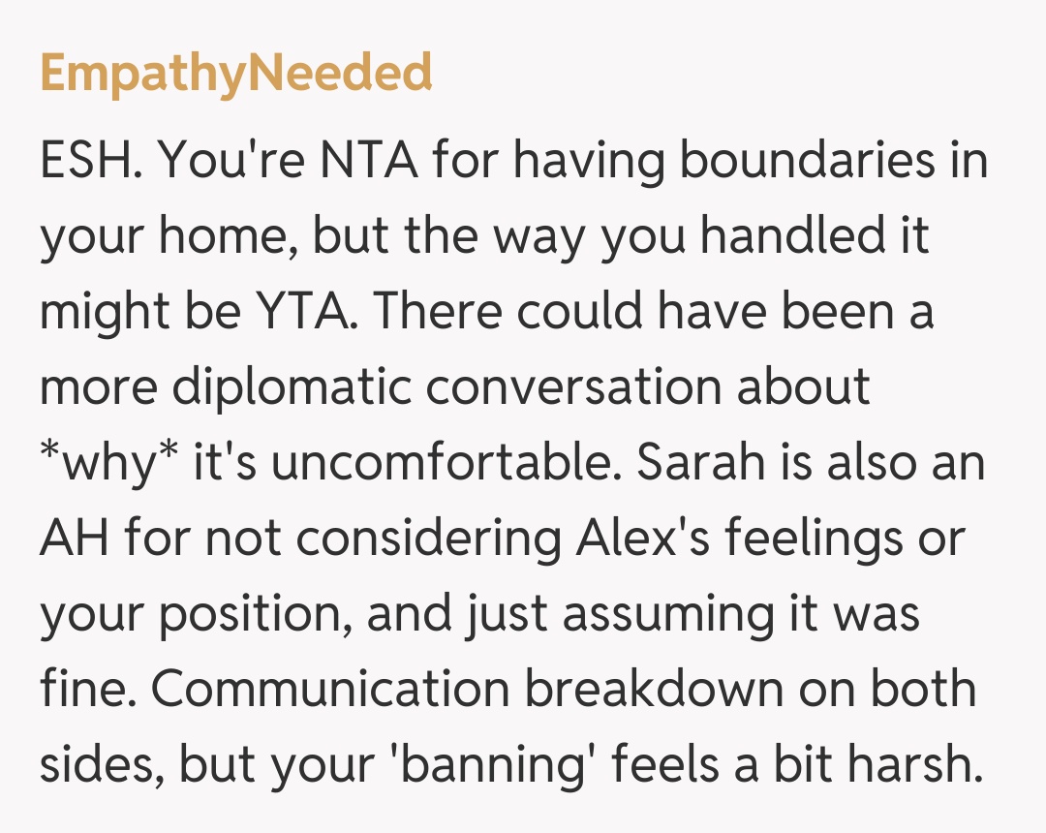Click the word conversation in the comment
This screenshot has width=1046, height=833.
click(574, 386)
